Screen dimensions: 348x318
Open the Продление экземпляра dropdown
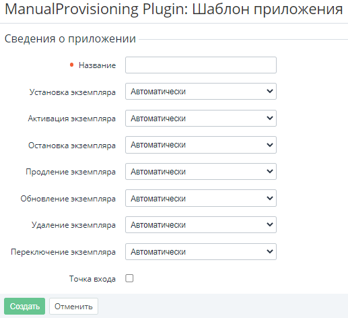click(201, 172)
